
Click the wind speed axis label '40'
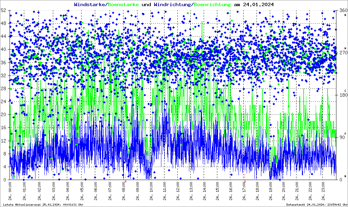[3, 49]
